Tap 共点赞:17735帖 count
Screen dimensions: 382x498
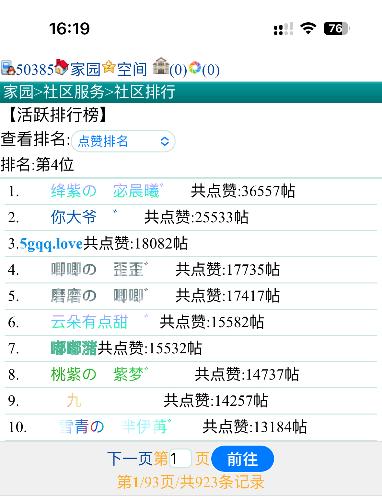coord(227,270)
